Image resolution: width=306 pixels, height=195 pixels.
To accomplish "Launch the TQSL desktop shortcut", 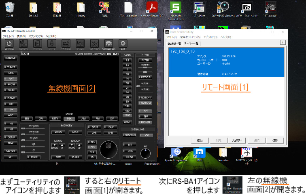I will 104,9.
